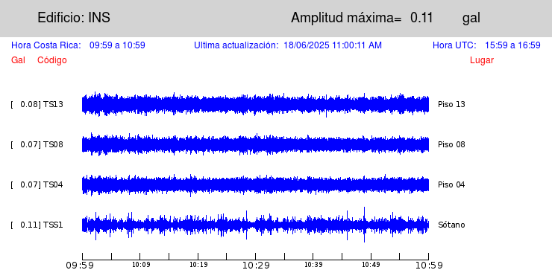Viewport: 552px width, 270px height.
Task: Click the TS13 station code
Action: (53, 104)
